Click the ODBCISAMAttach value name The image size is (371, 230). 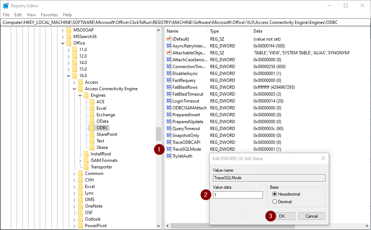tap(189, 108)
